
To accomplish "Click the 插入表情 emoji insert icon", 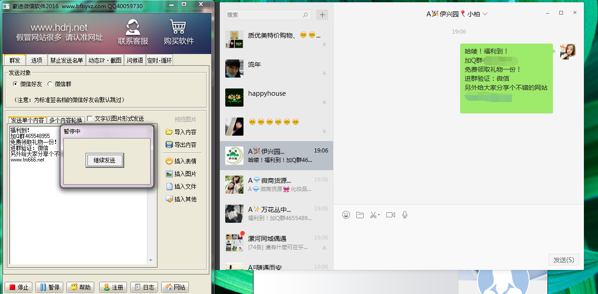I will 180,161.
